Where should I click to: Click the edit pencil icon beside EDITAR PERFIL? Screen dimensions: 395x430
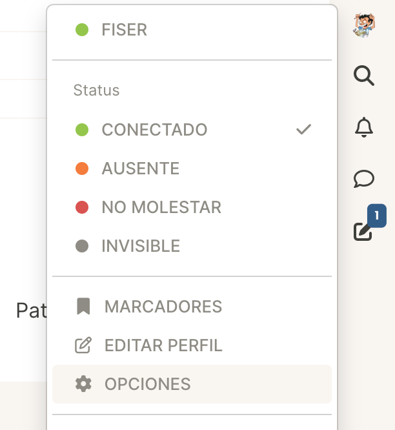coord(83,345)
